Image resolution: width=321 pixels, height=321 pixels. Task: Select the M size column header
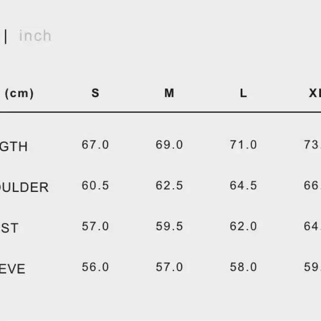[169, 93]
